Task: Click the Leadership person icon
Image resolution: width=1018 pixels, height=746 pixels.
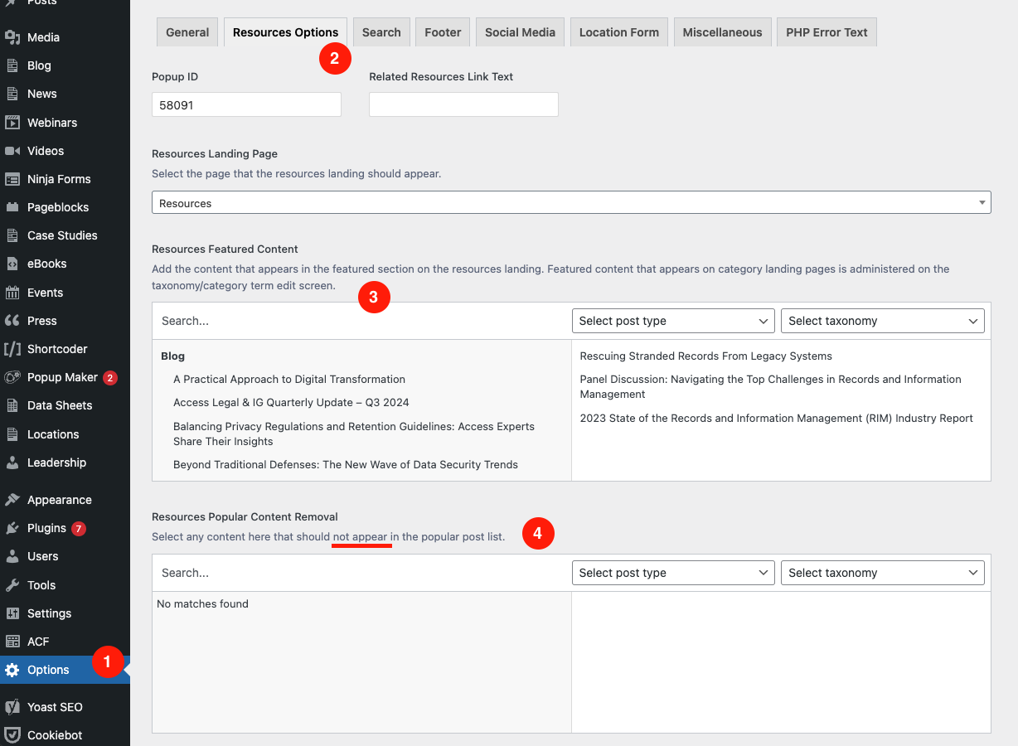Action: [x=12, y=463]
